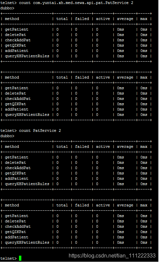
Task: Click addPatient in the last table
Action: pyautogui.click(x=17, y=237)
